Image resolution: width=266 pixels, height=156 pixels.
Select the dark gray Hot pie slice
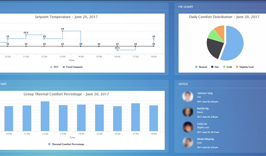coord(215,49)
